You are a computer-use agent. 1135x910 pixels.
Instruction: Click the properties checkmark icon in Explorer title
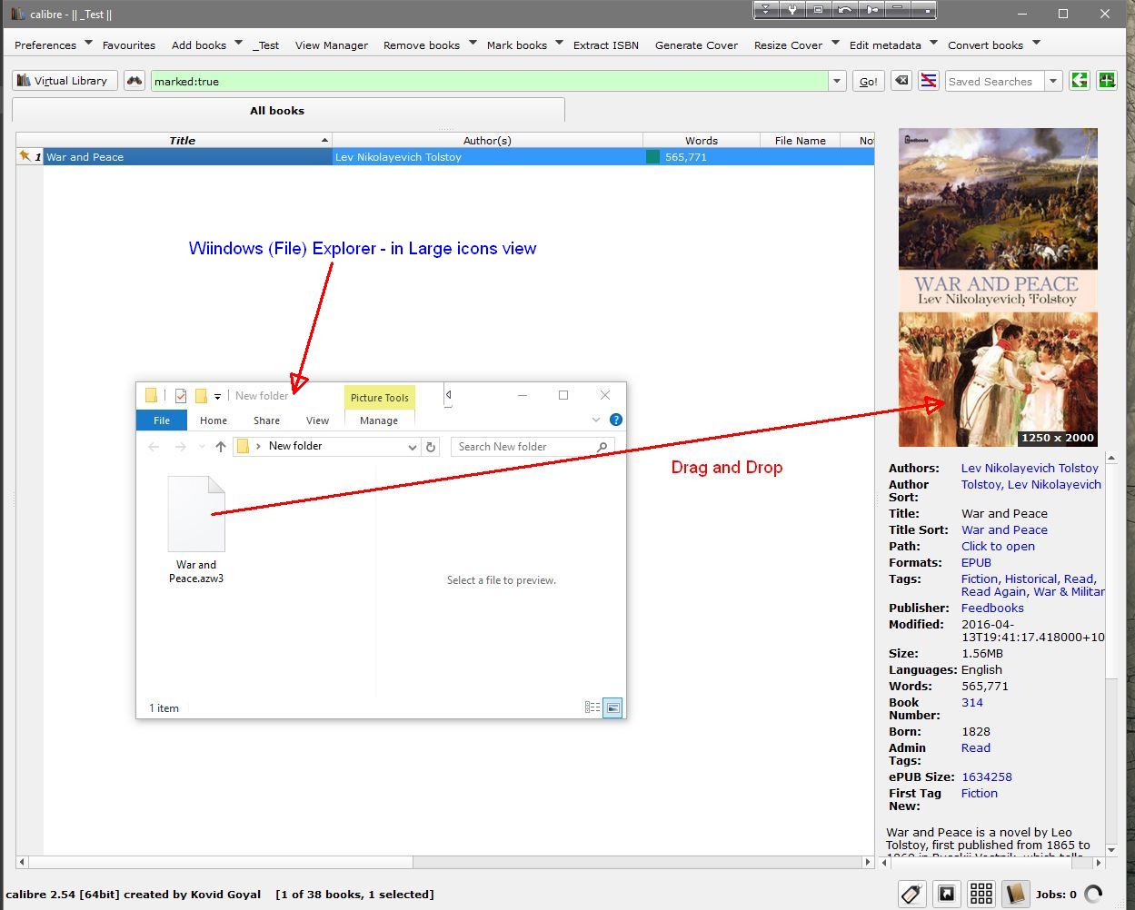pos(181,396)
